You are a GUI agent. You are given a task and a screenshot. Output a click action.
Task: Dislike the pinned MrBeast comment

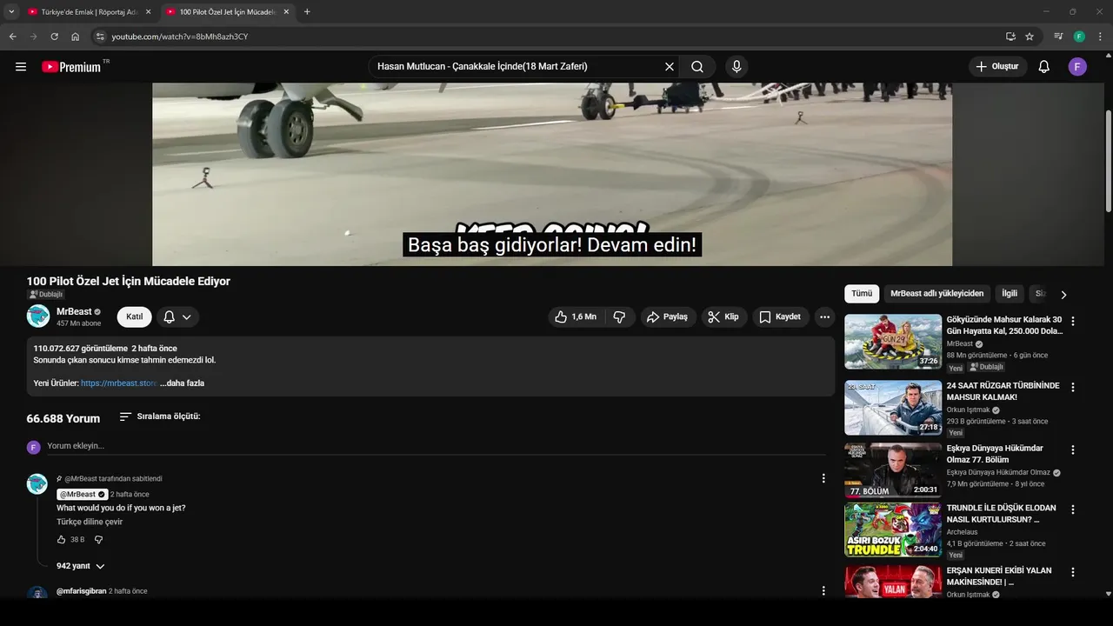click(98, 540)
